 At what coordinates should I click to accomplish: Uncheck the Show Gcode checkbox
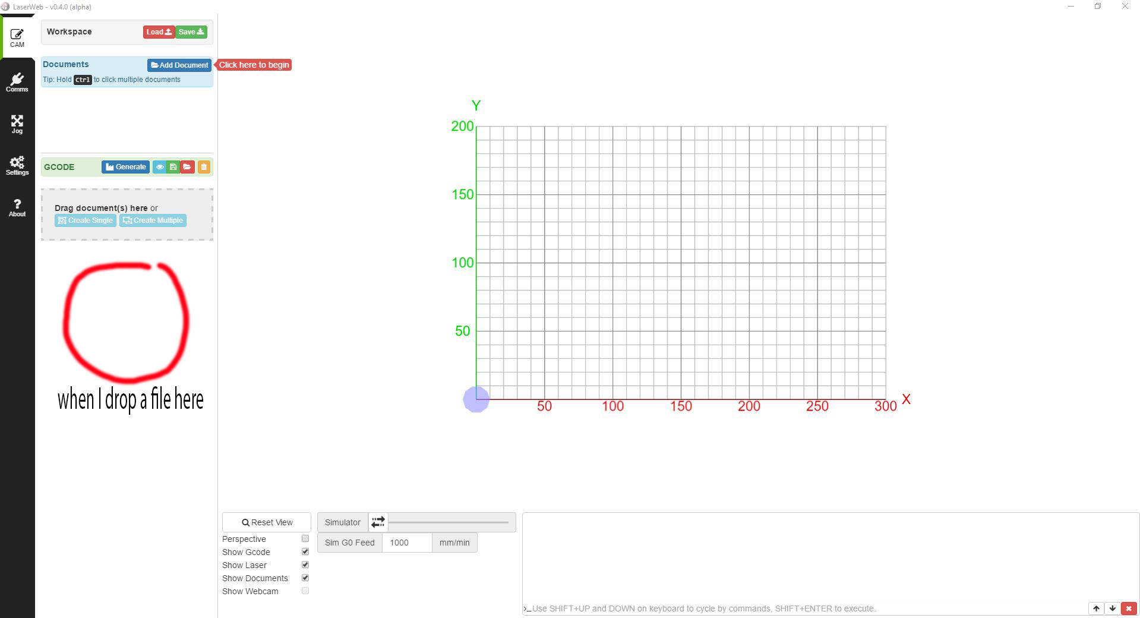(x=305, y=551)
